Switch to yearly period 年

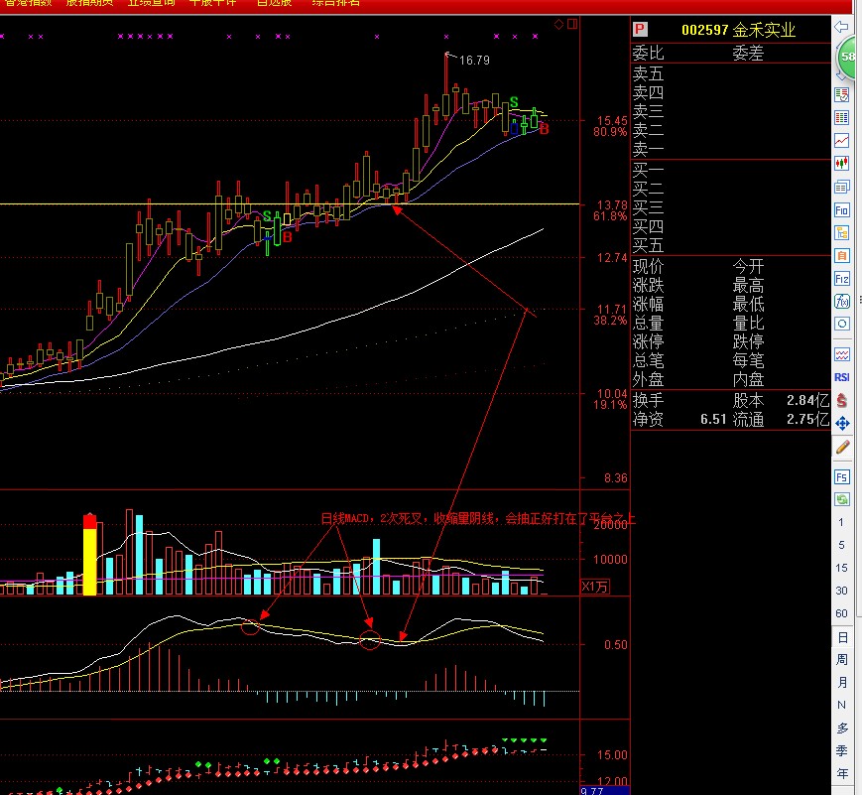click(x=842, y=773)
